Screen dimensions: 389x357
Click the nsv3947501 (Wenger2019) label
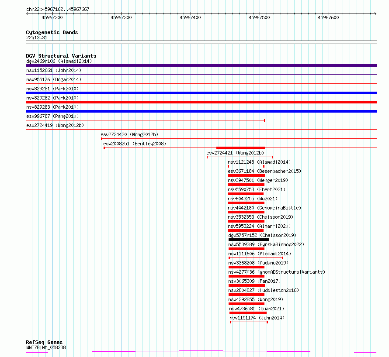click(258, 180)
